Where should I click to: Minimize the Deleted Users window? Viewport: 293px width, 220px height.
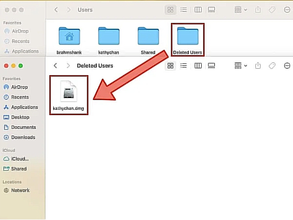pos(14,66)
